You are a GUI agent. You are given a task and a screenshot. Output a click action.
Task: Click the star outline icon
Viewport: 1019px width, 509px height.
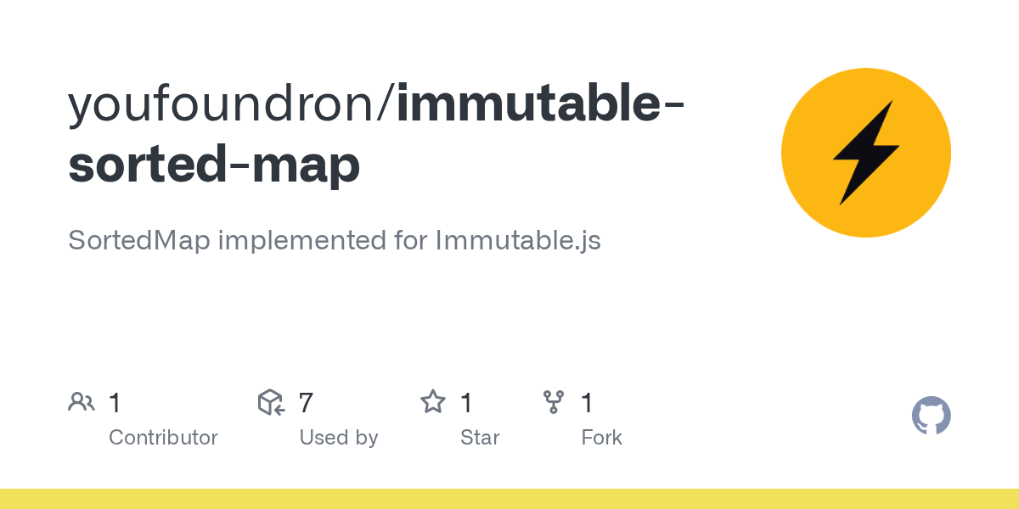tap(433, 402)
